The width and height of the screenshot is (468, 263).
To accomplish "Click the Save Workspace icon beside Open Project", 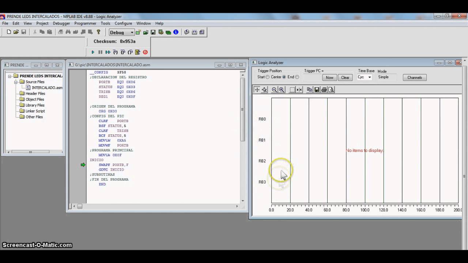I will pyautogui.click(x=153, y=32).
